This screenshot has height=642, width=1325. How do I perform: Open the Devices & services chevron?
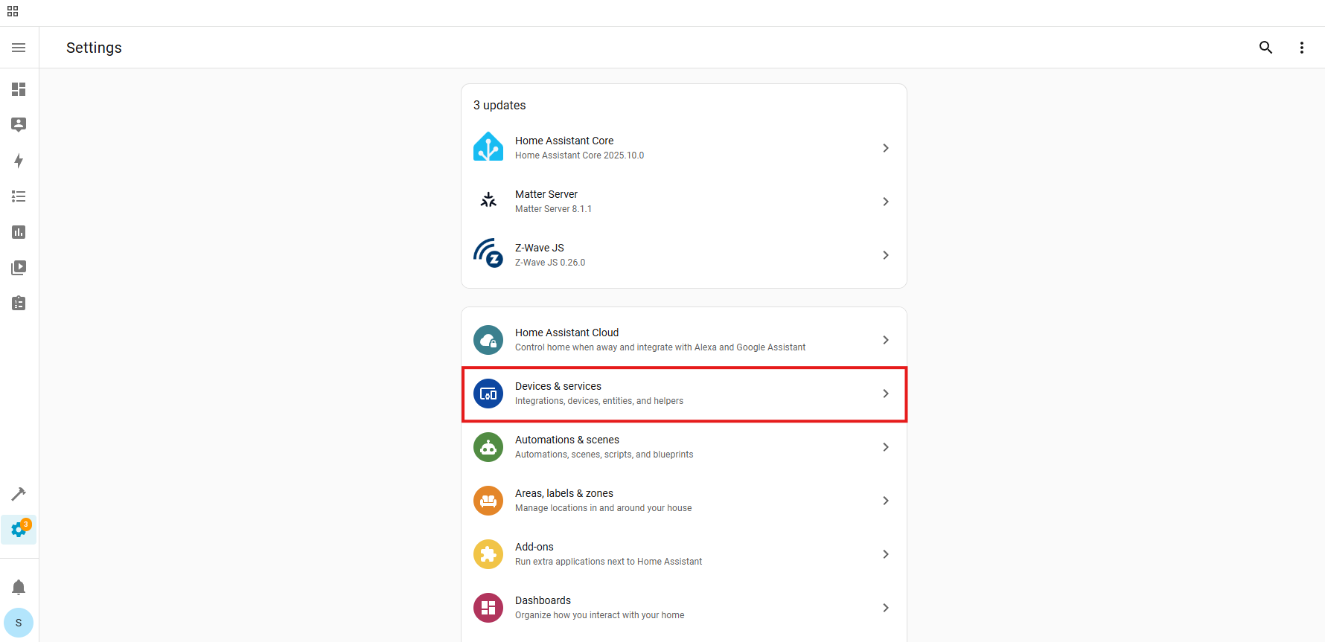tap(886, 394)
